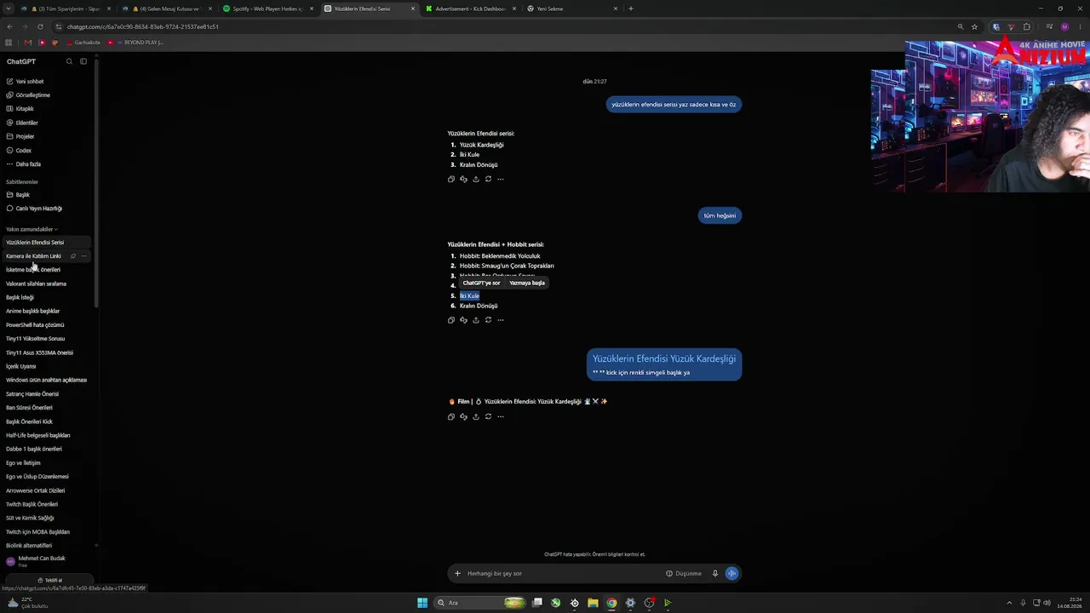
Task: Collapse the Sabitlenenler section header
Action: [x=22, y=182]
